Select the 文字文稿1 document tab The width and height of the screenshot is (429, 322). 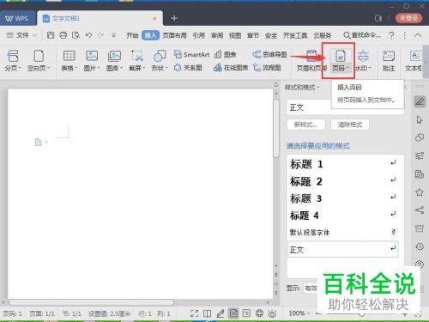(x=100, y=18)
